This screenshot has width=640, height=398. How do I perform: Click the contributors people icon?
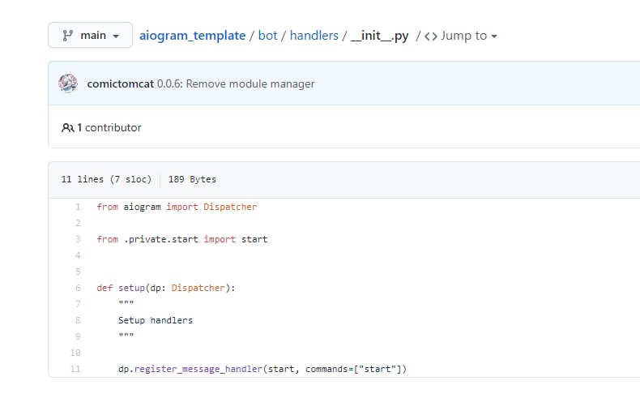pos(67,127)
